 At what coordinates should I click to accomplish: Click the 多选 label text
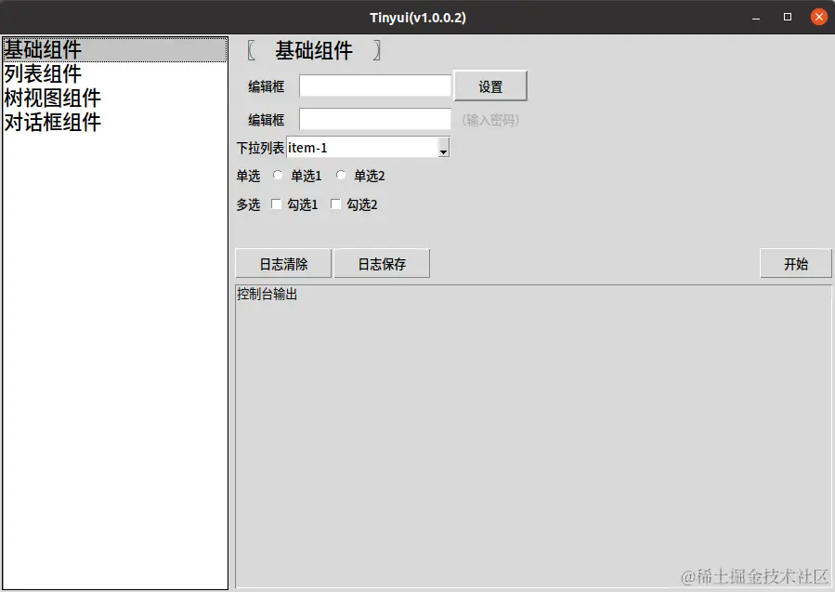(248, 204)
